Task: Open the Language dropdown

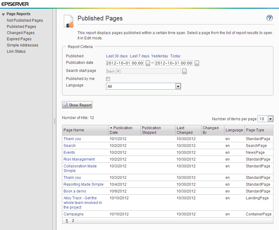Action: (x=144, y=86)
